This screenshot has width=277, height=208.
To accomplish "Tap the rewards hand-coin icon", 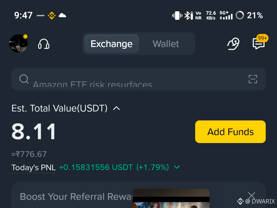I will click(233, 44).
